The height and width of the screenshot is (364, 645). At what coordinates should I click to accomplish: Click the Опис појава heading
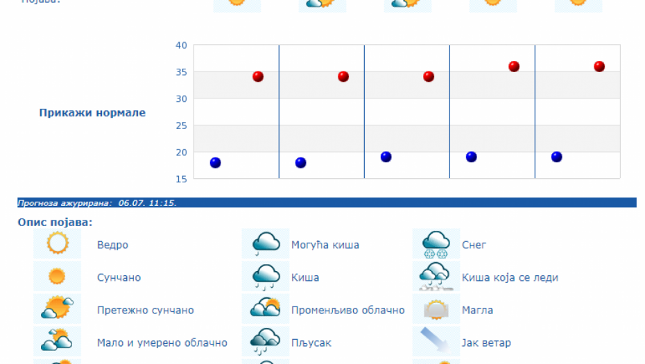pos(55,223)
